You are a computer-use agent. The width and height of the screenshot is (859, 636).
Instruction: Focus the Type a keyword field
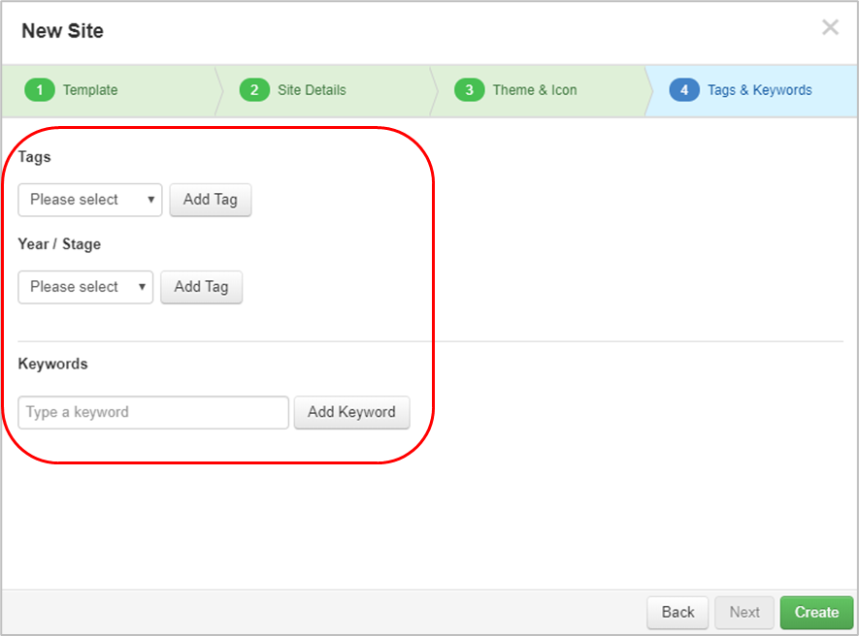point(153,412)
